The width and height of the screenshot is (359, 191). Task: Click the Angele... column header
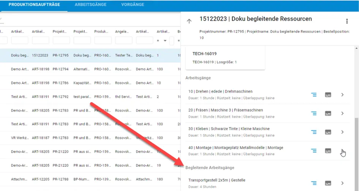tap(122, 32)
